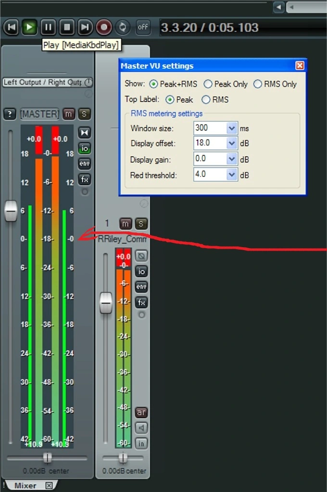Open track 1 io routing button
The height and width of the screenshot is (492, 327).
tap(141, 272)
